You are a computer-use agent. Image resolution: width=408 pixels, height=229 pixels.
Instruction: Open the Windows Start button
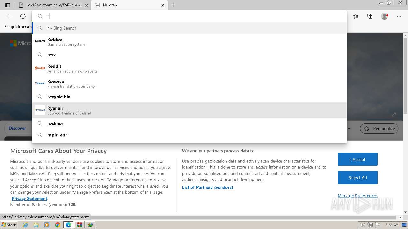[9, 225]
